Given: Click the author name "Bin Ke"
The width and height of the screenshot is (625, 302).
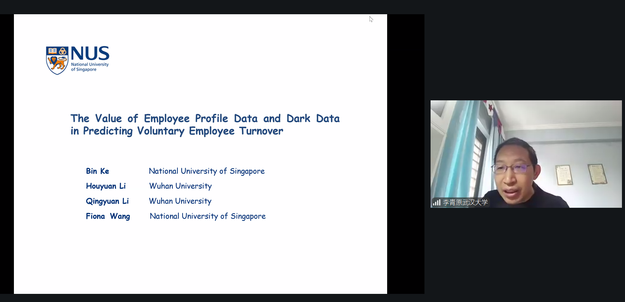Looking at the screenshot, I should click(97, 171).
